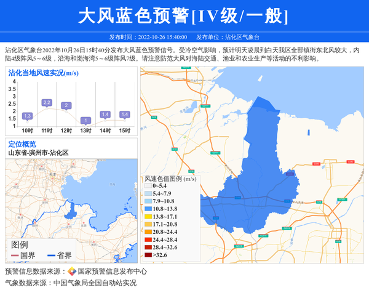Viewport: 369px width, 290px height.
Task: Click the highlighted district on the overview map
Action: (71, 212)
